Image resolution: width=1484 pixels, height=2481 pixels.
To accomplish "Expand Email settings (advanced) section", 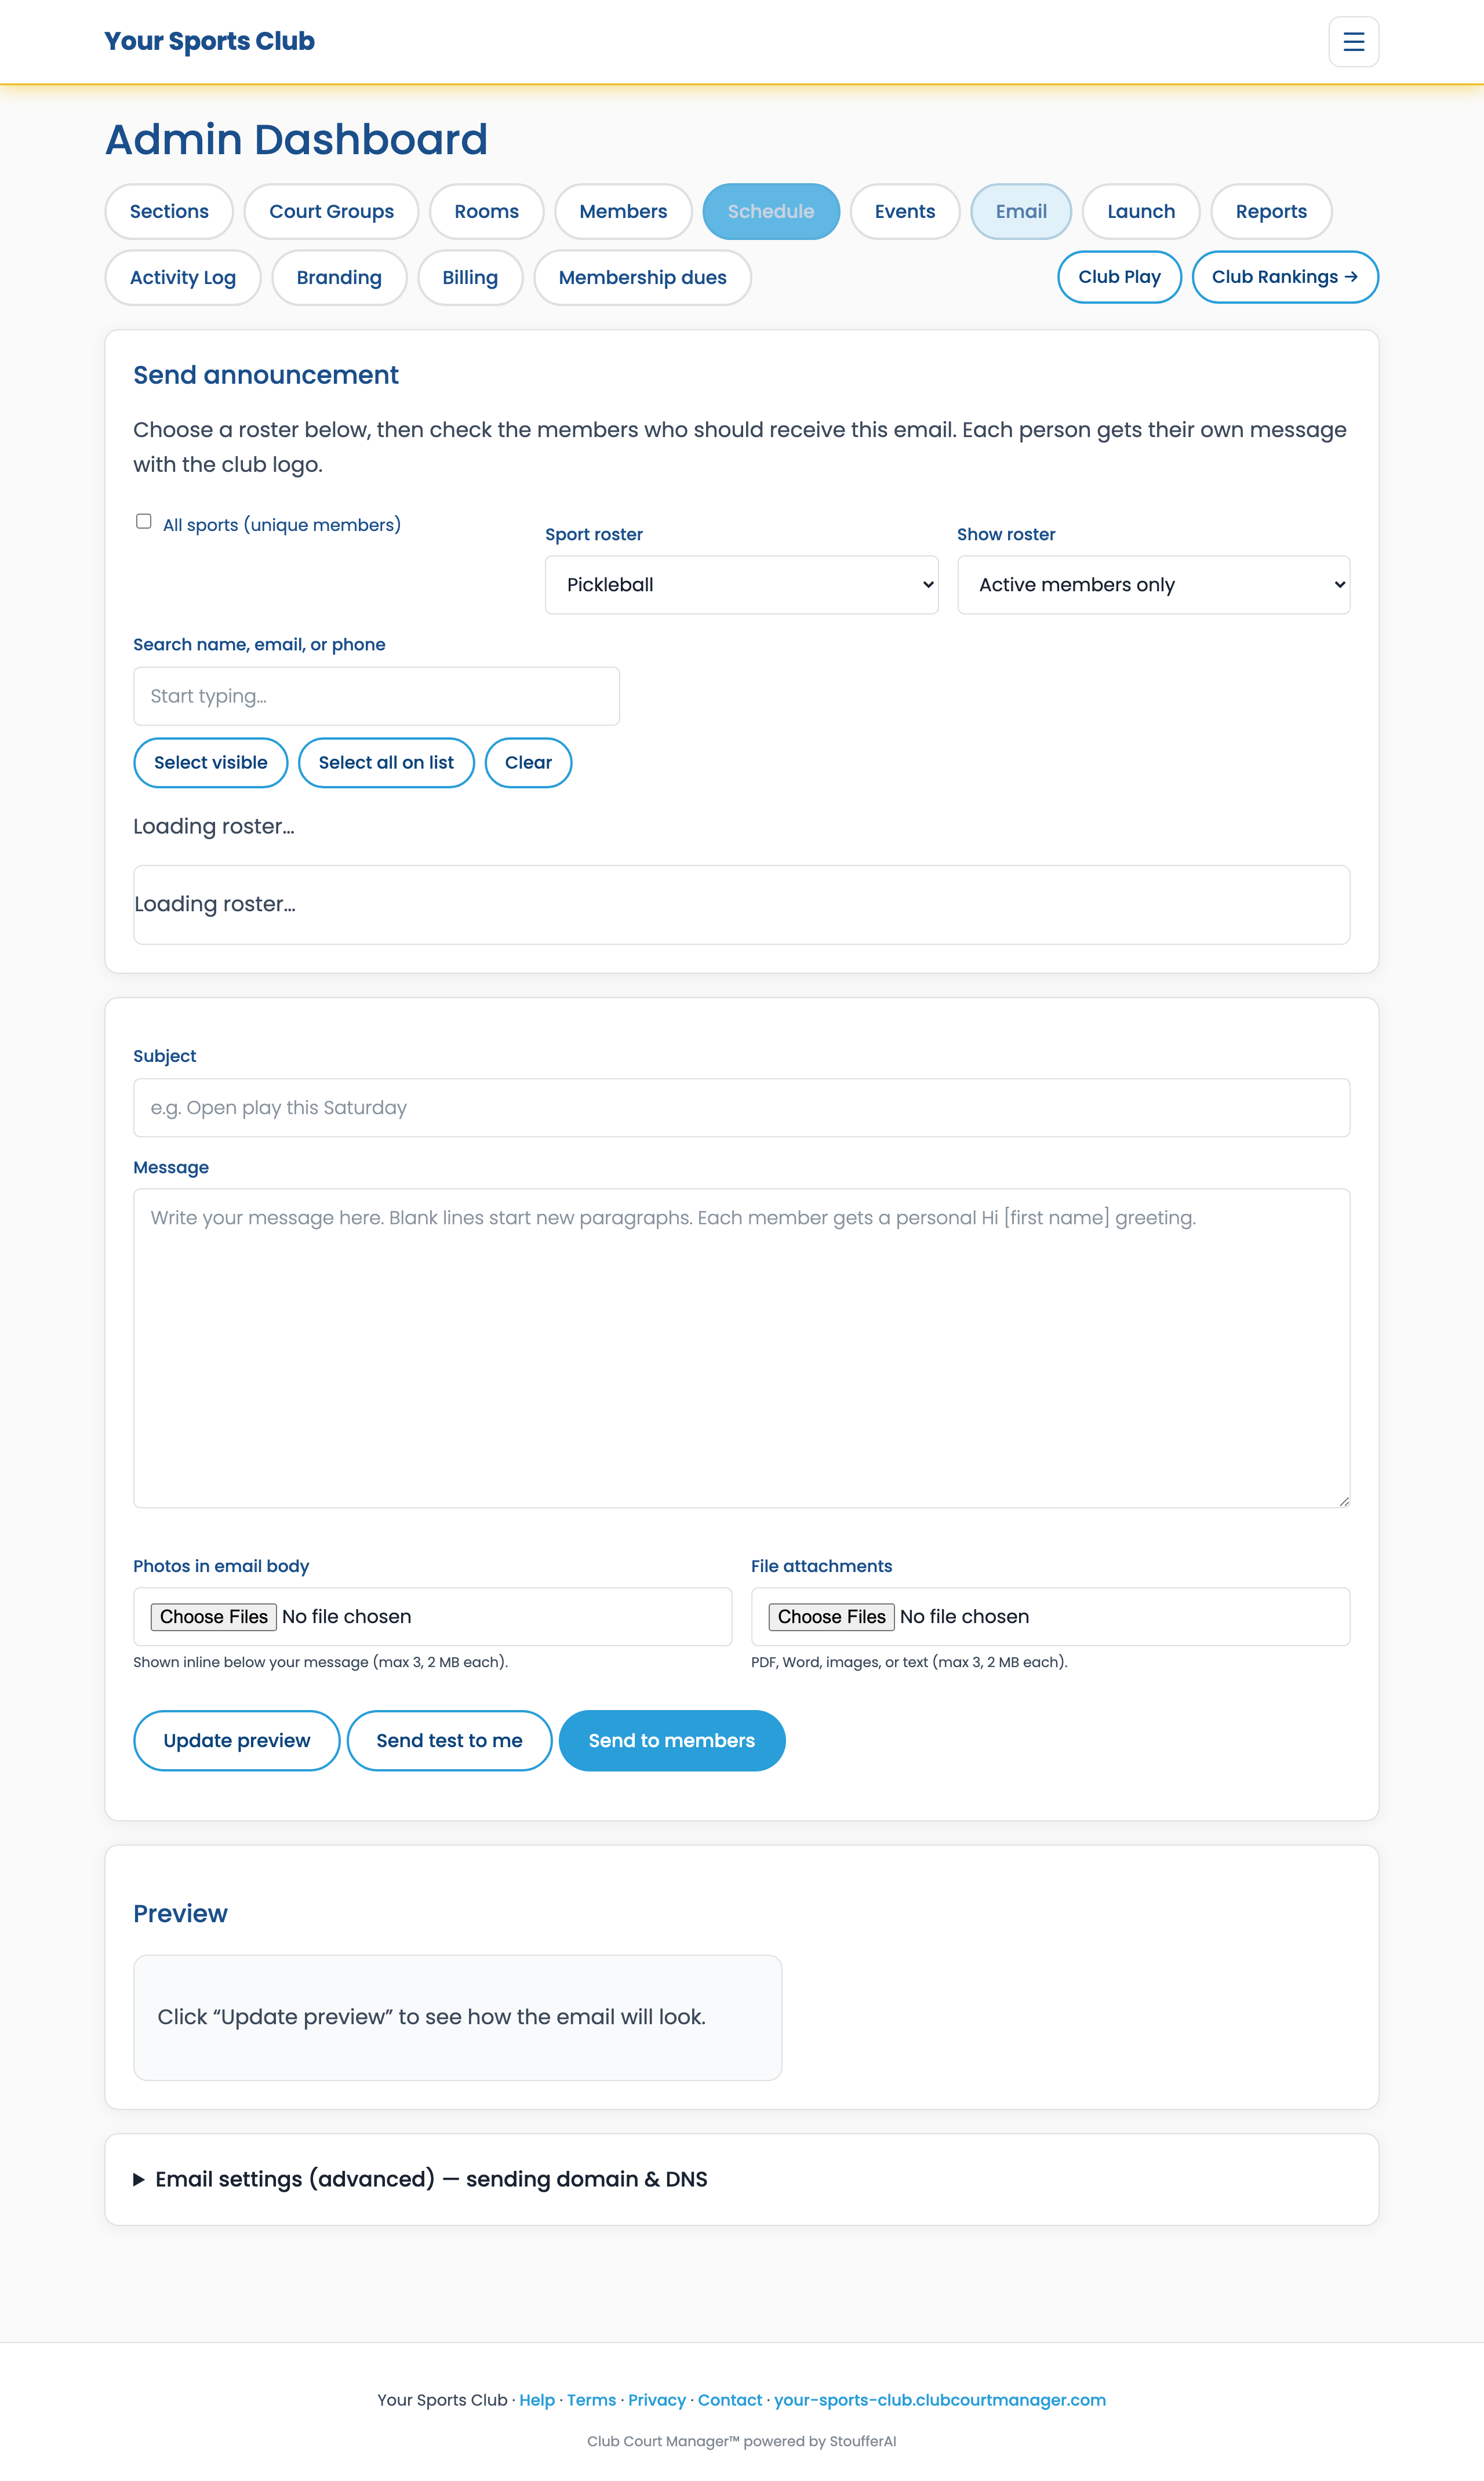I will click(x=421, y=2180).
